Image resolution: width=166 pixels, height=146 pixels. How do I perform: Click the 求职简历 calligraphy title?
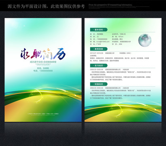pyautogui.click(x=43, y=54)
